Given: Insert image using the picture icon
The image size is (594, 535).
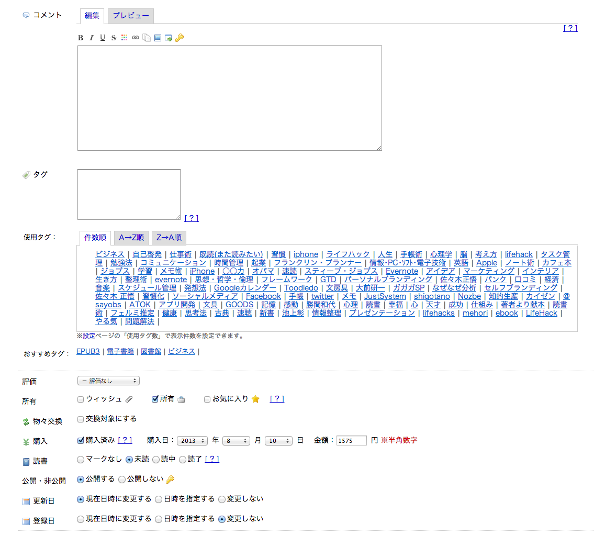Looking at the screenshot, I should click(158, 38).
